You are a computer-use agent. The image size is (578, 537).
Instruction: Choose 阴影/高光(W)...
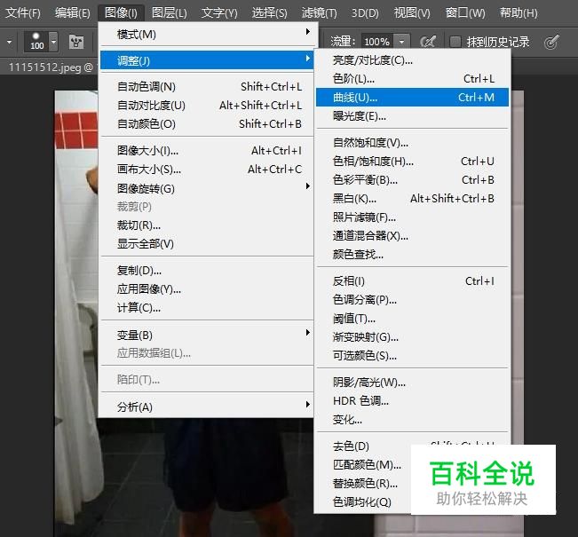point(412,383)
